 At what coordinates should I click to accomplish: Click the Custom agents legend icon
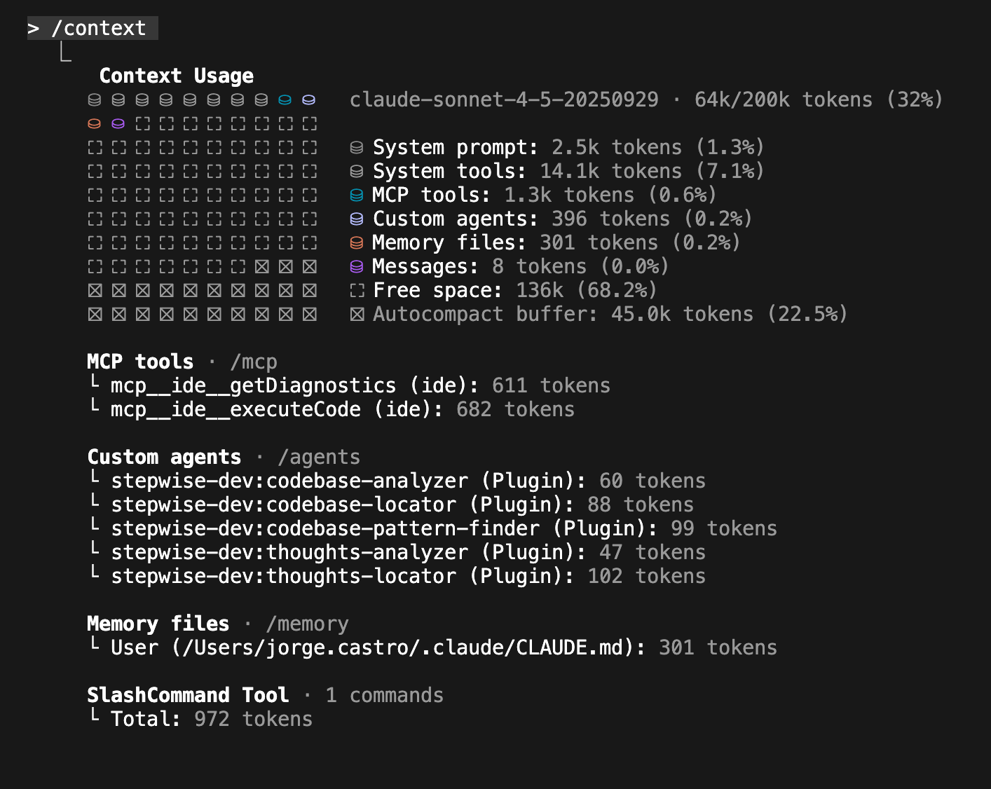(357, 219)
